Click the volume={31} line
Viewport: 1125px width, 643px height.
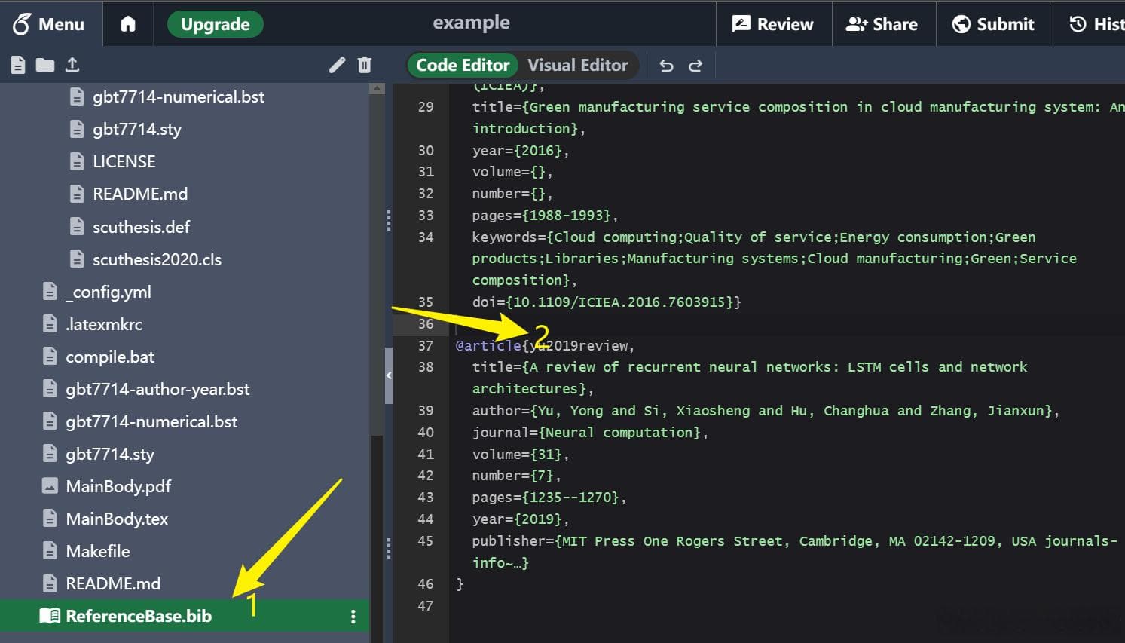521,455
